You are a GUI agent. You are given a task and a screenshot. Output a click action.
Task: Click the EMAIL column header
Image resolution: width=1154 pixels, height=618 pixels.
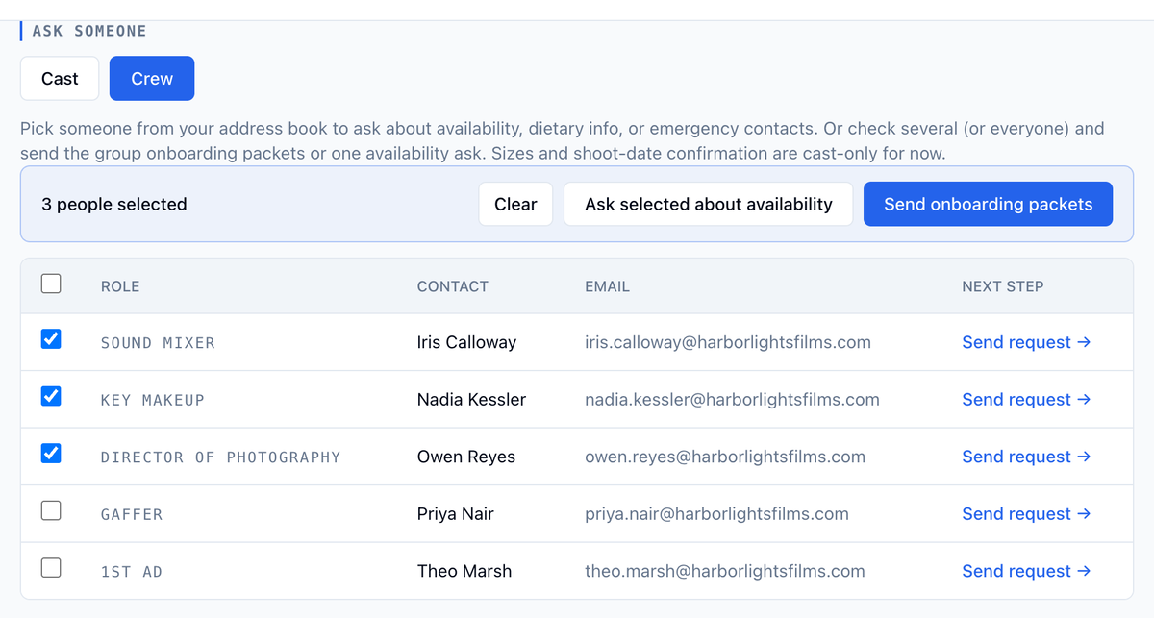point(607,286)
